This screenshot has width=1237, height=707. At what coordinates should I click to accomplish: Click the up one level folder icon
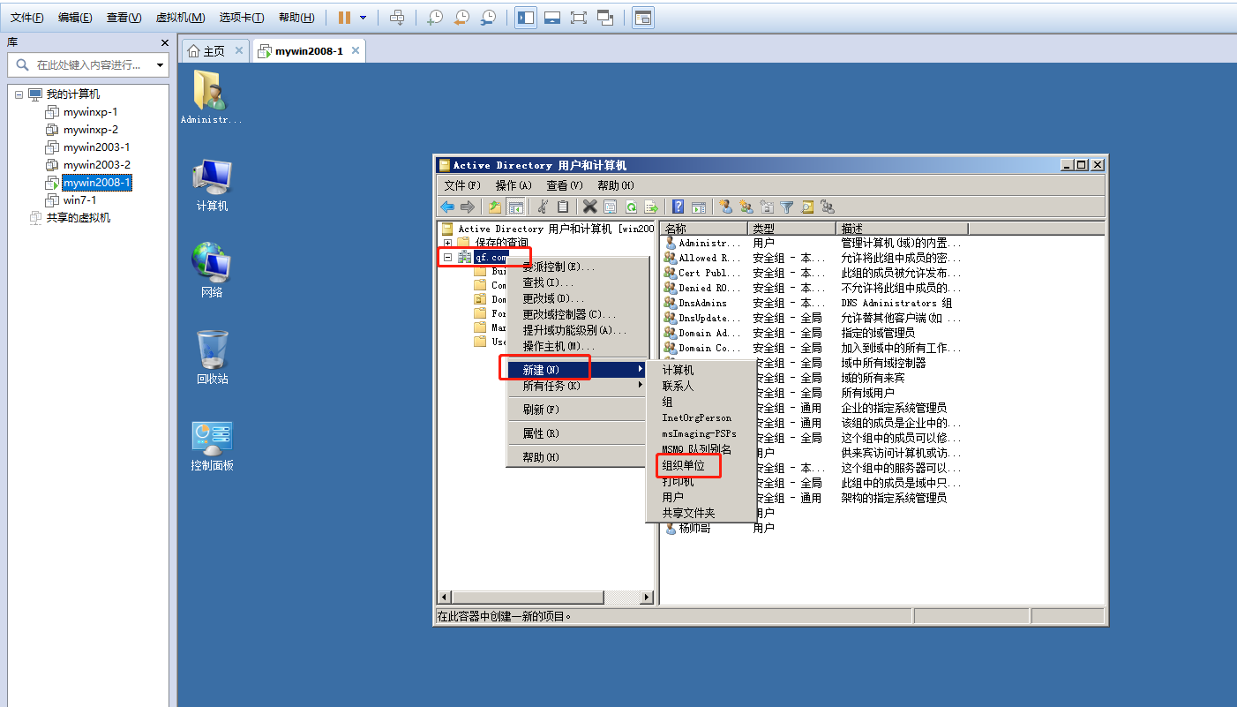coord(495,207)
